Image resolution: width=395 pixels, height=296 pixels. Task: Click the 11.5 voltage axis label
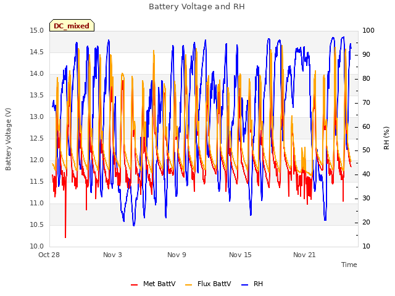[x=37, y=182]
